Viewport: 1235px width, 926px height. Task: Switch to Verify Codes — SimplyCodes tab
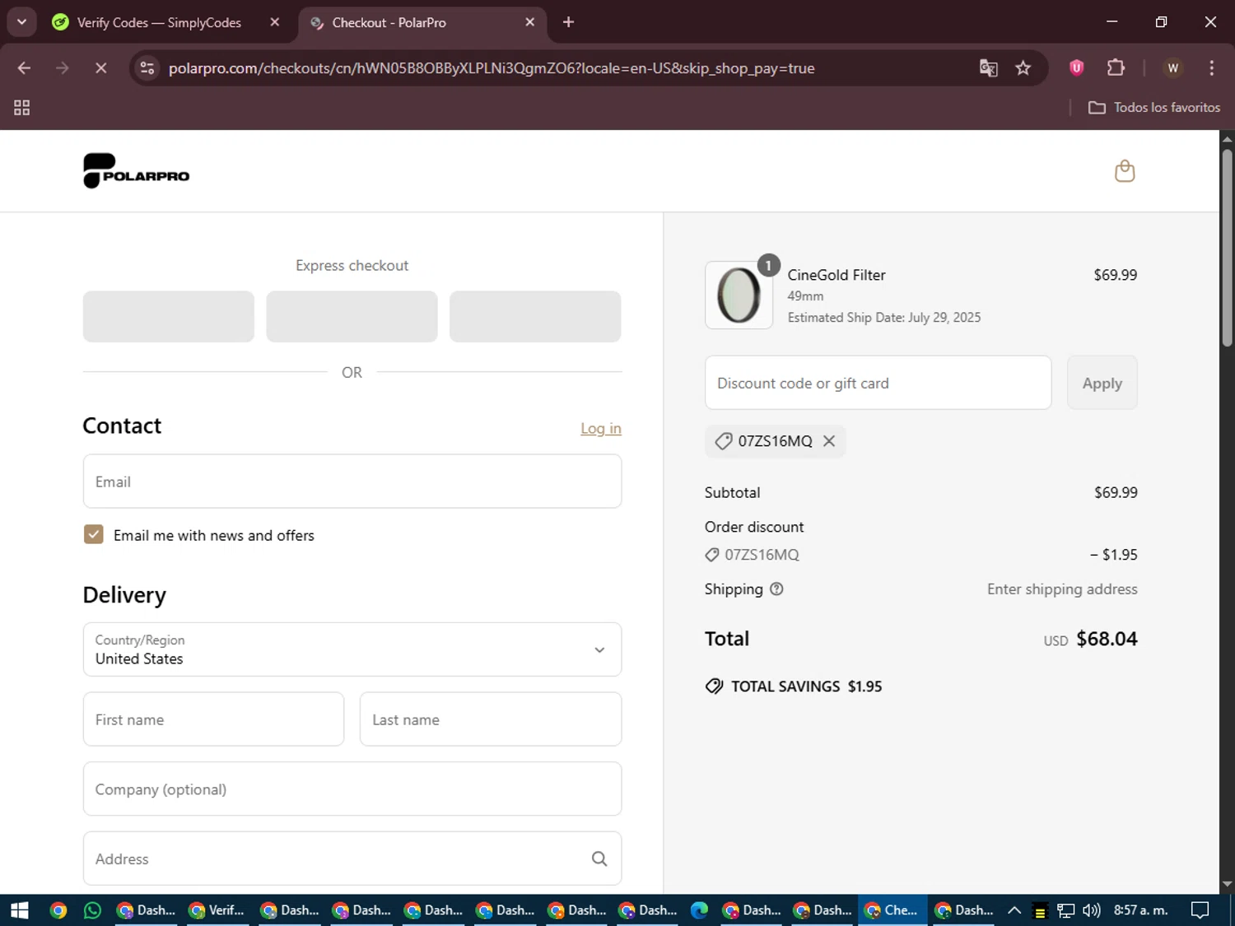pos(159,23)
